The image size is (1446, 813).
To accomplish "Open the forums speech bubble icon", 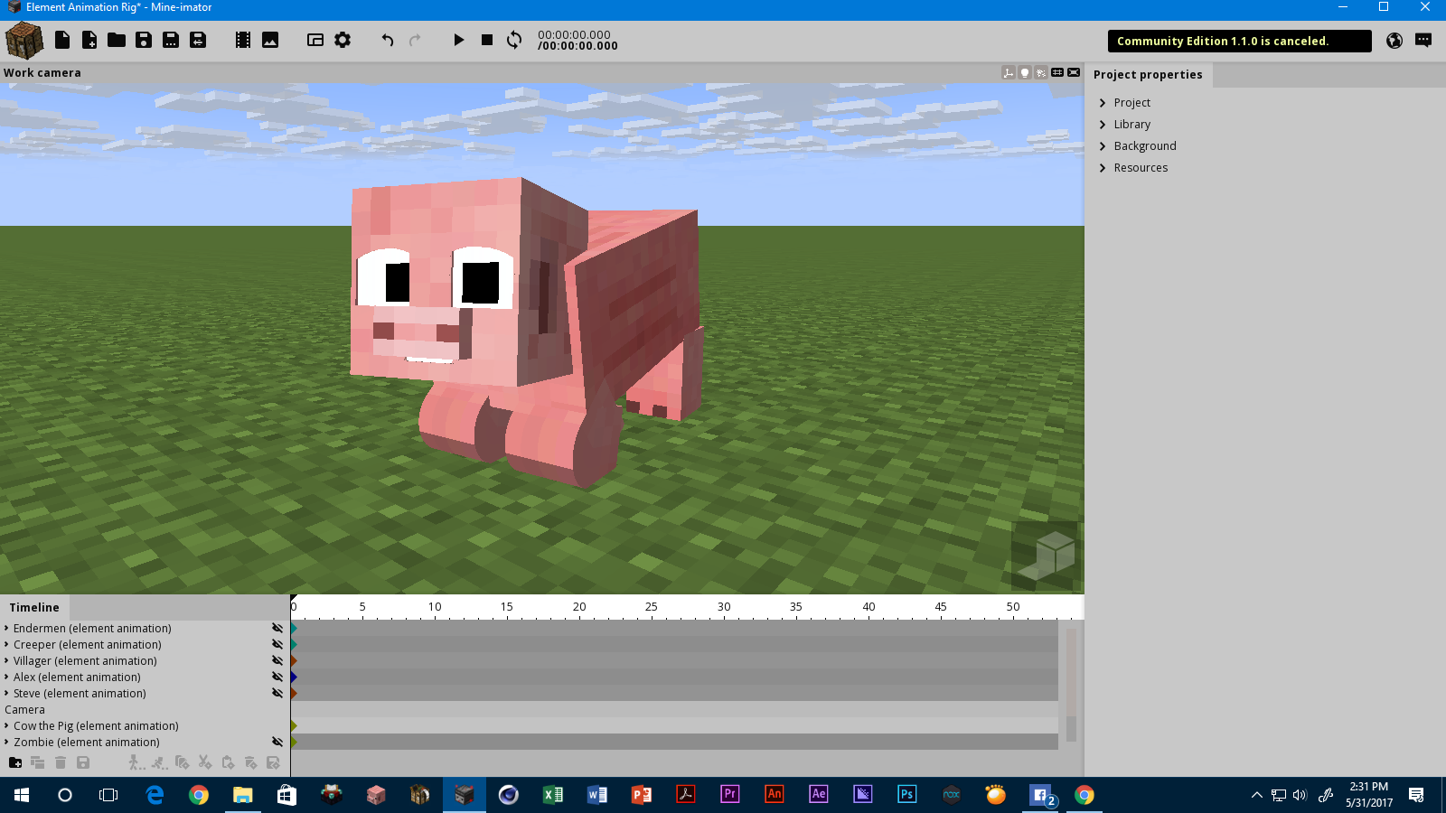I will 1423,41.
